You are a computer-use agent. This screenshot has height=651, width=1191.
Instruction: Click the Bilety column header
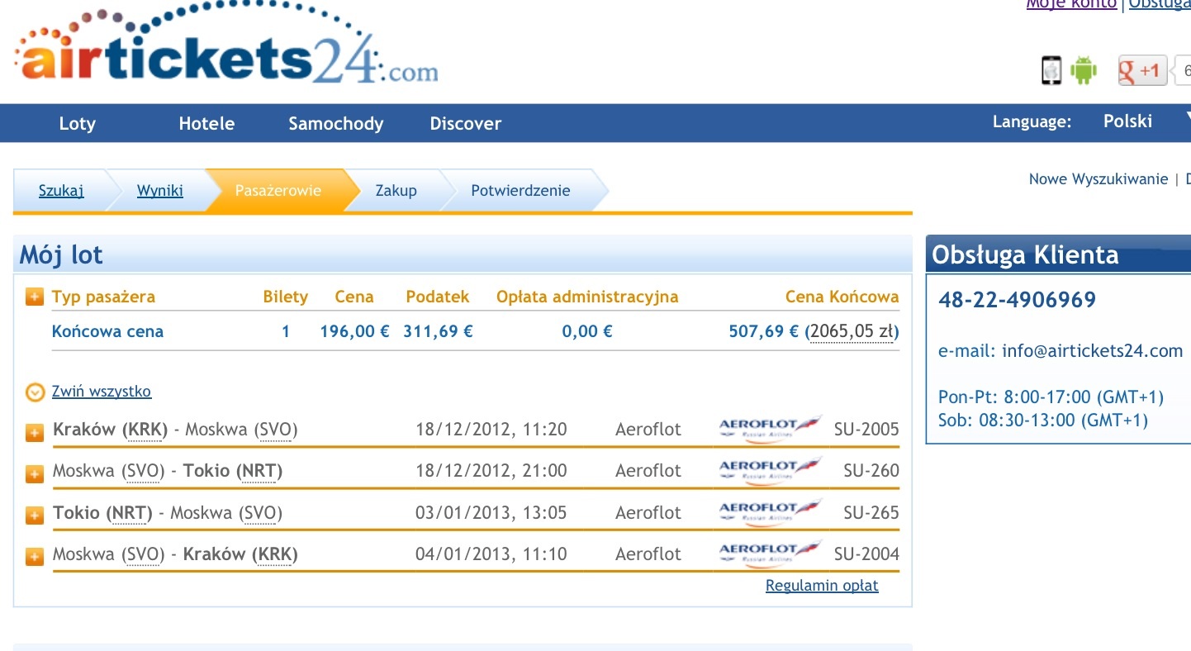click(x=286, y=297)
